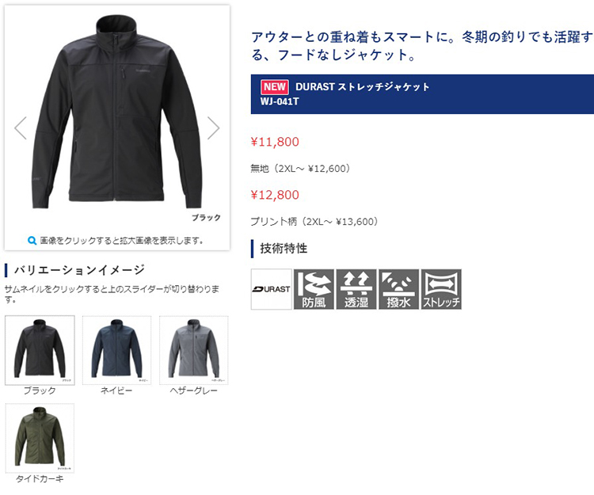This screenshot has width=594, height=495.
Task: Click the バリエーションイメージ section heading
Action: pos(79,270)
